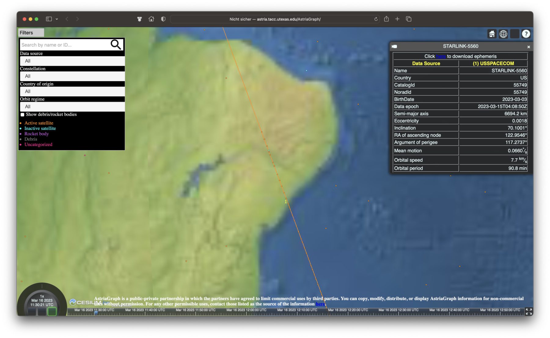
Task: Click the cyan Inactive satellite legend entry
Action: [x=40, y=129]
